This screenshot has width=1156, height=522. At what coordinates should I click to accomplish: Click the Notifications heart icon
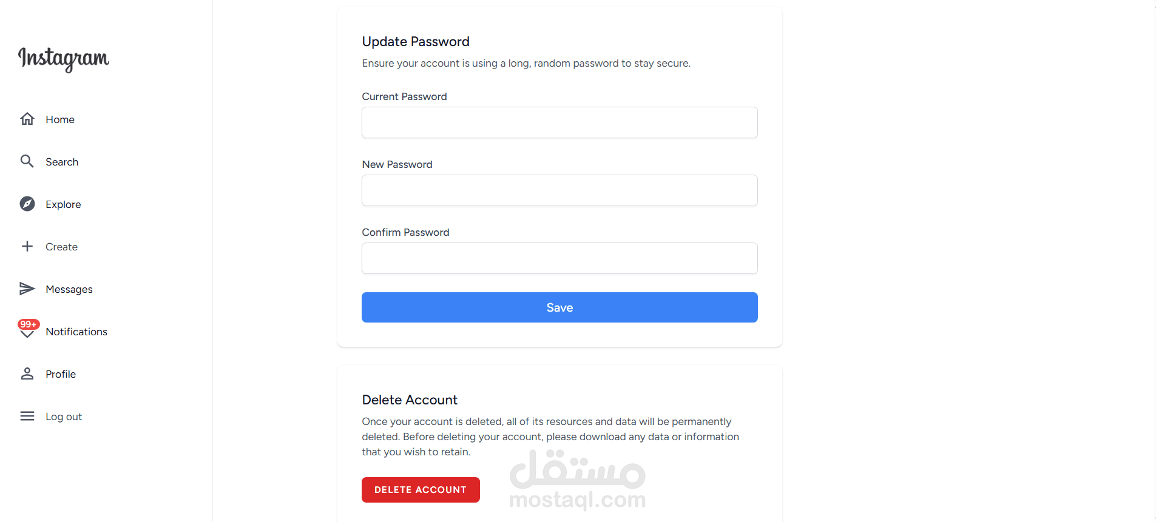coord(27,334)
